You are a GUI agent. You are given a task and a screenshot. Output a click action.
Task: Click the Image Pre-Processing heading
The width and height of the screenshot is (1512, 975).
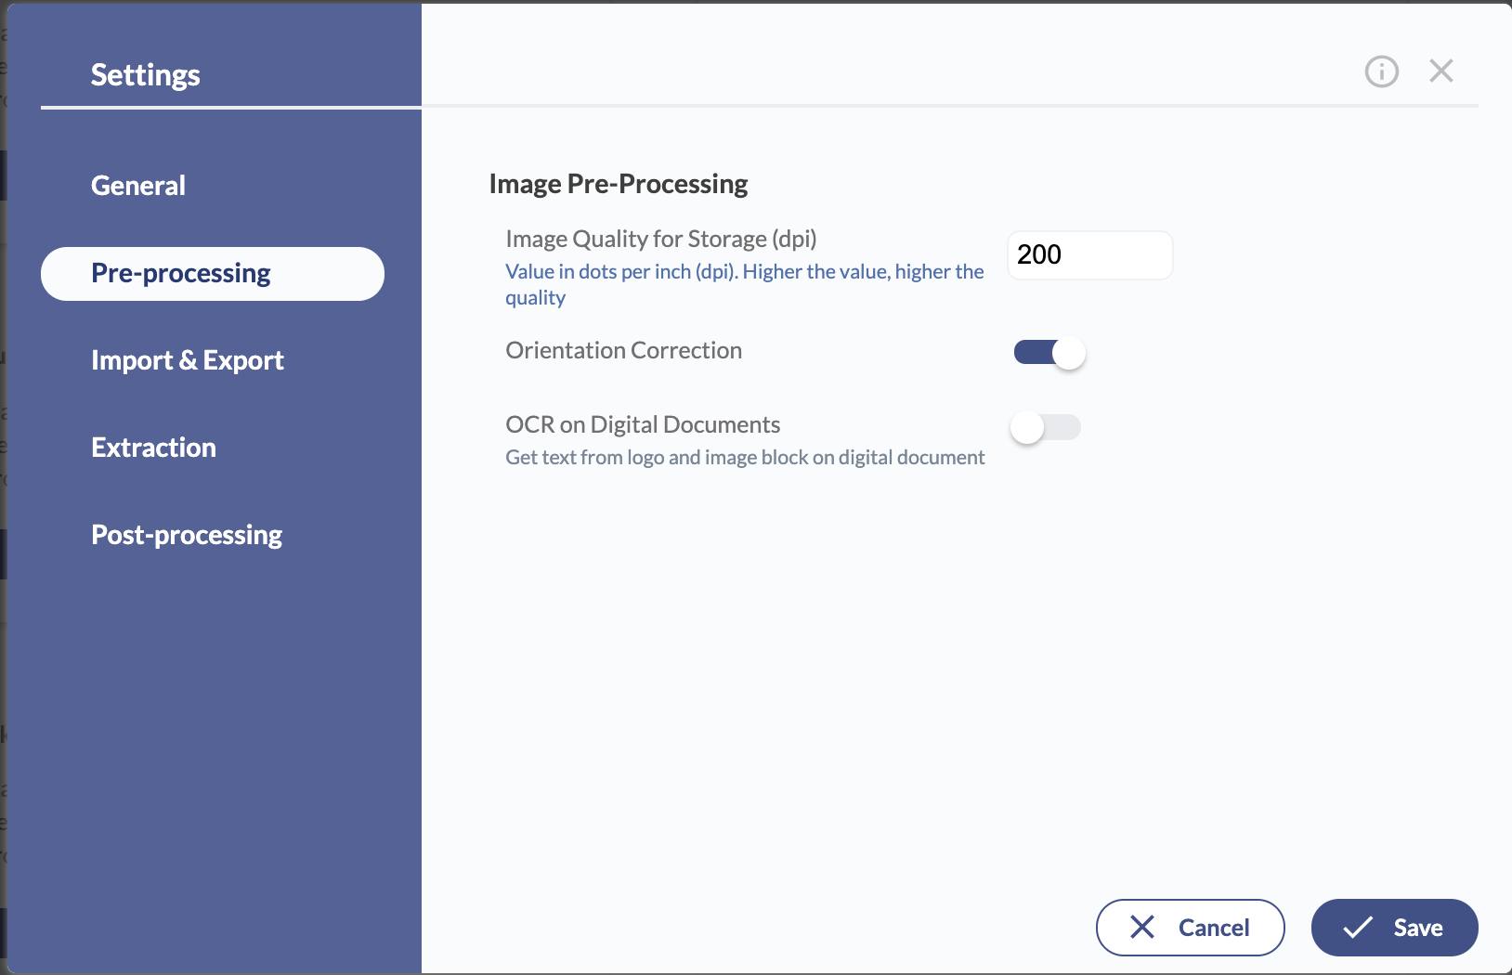[x=619, y=184]
